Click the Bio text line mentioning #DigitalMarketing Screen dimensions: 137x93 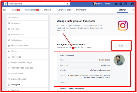click(x=89, y=75)
